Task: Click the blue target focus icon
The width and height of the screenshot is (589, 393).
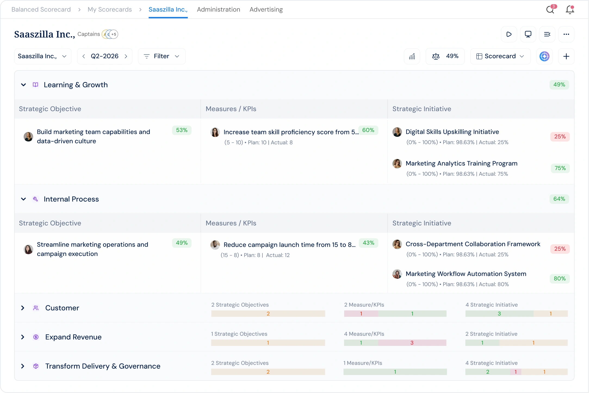Action: coord(544,56)
